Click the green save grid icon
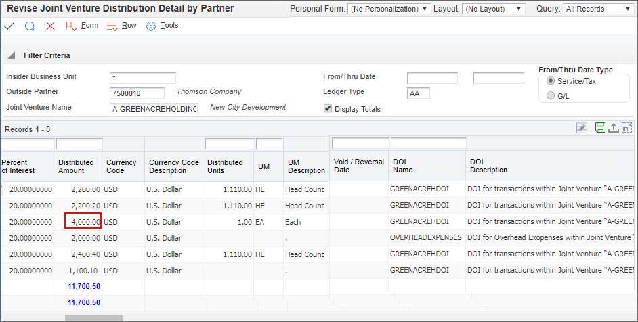Image resolution: width=638 pixels, height=322 pixels. pyautogui.click(x=600, y=128)
